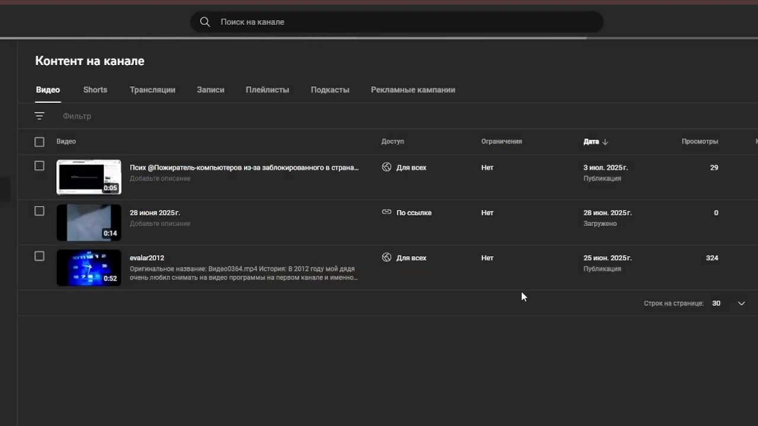Switch to the Видео tab
Image resolution: width=758 pixels, height=426 pixels.
[48, 90]
